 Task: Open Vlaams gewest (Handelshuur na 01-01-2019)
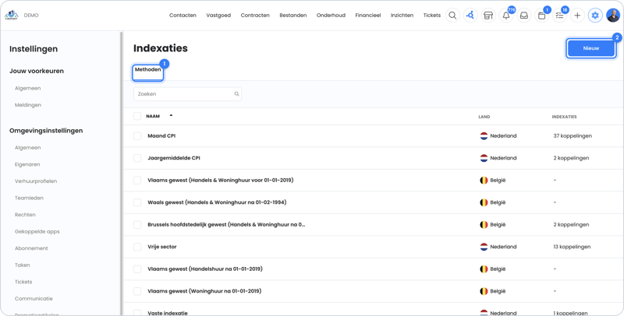pos(205,269)
